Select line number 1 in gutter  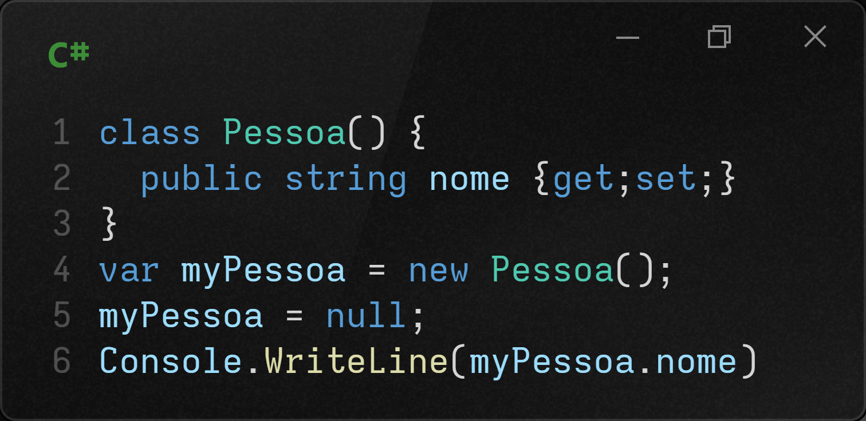[x=61, y=133]
